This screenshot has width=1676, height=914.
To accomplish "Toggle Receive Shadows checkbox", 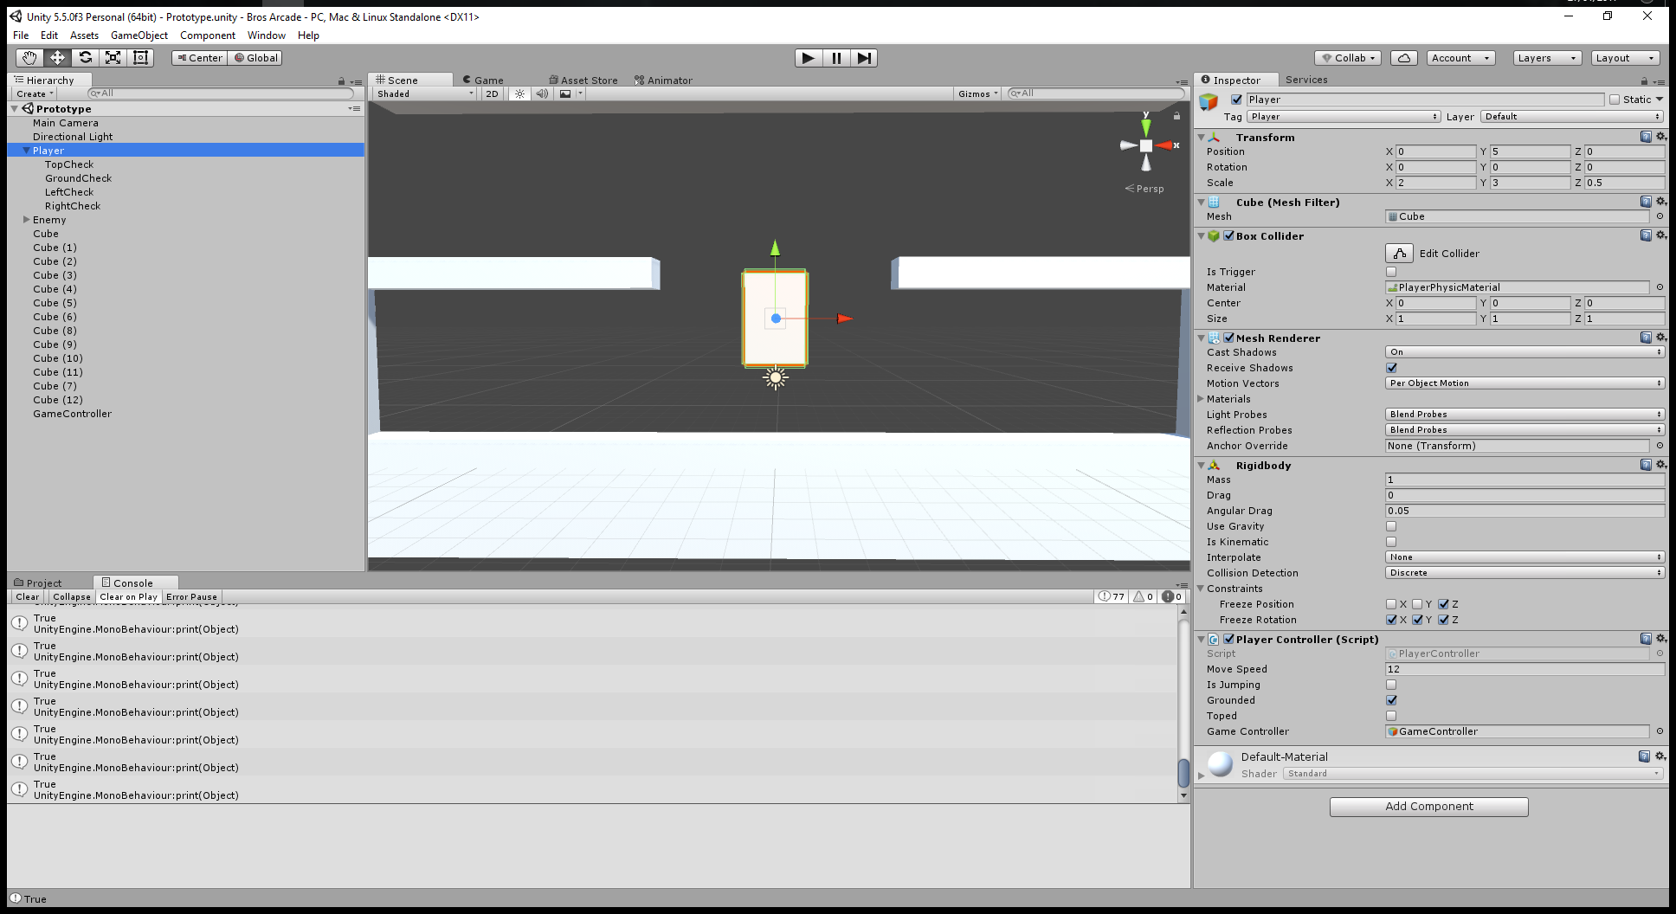I will pyautogui.click(x=1391, y=368).
